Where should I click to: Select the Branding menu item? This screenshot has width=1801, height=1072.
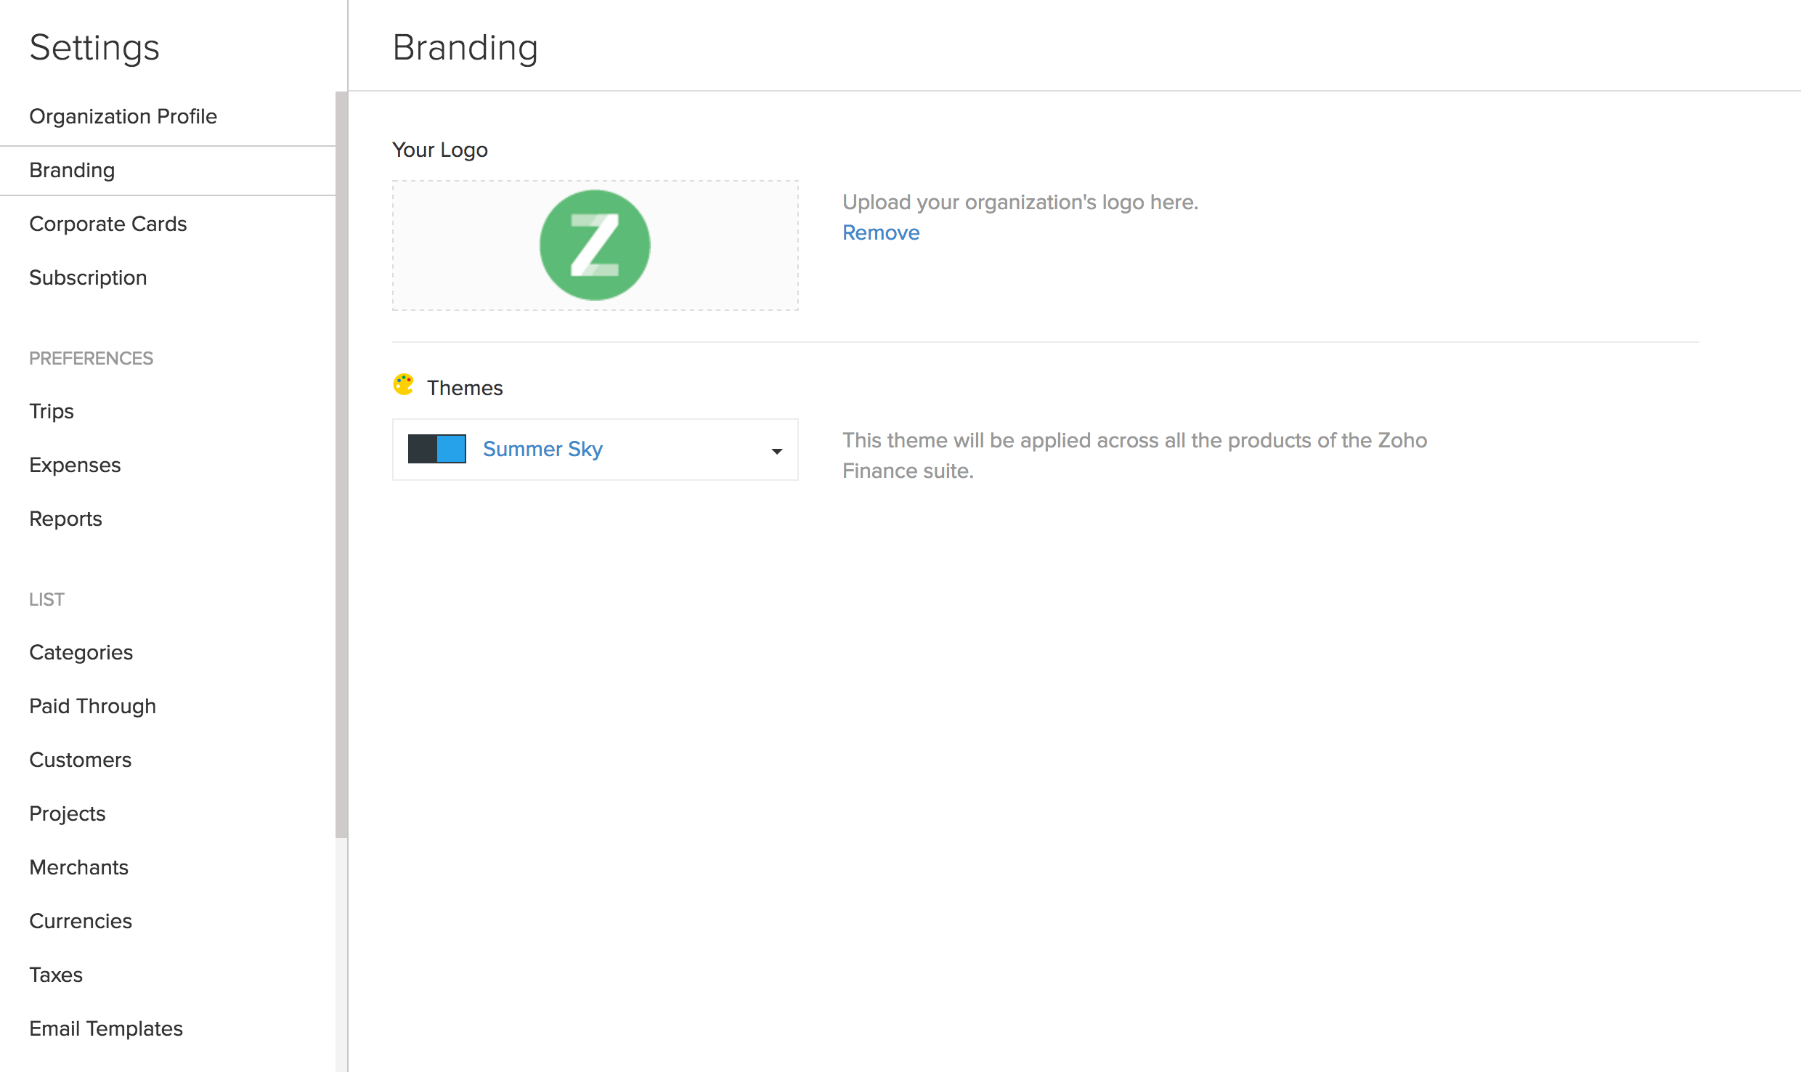tap(72, 170)
